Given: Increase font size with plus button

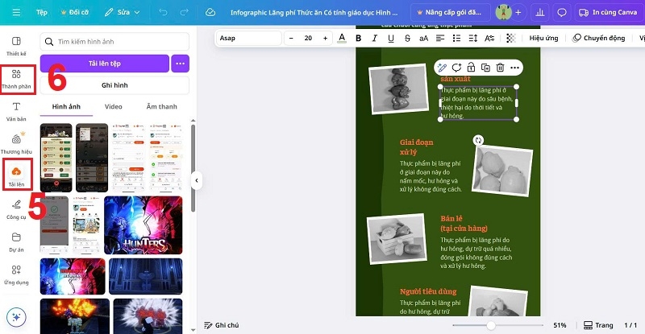Looking at the screenshot, I should (x=326, y=38).
